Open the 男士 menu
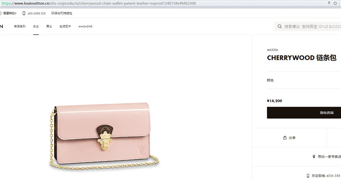The width and height of the screenshot is (341, 181). pos(49,26)
